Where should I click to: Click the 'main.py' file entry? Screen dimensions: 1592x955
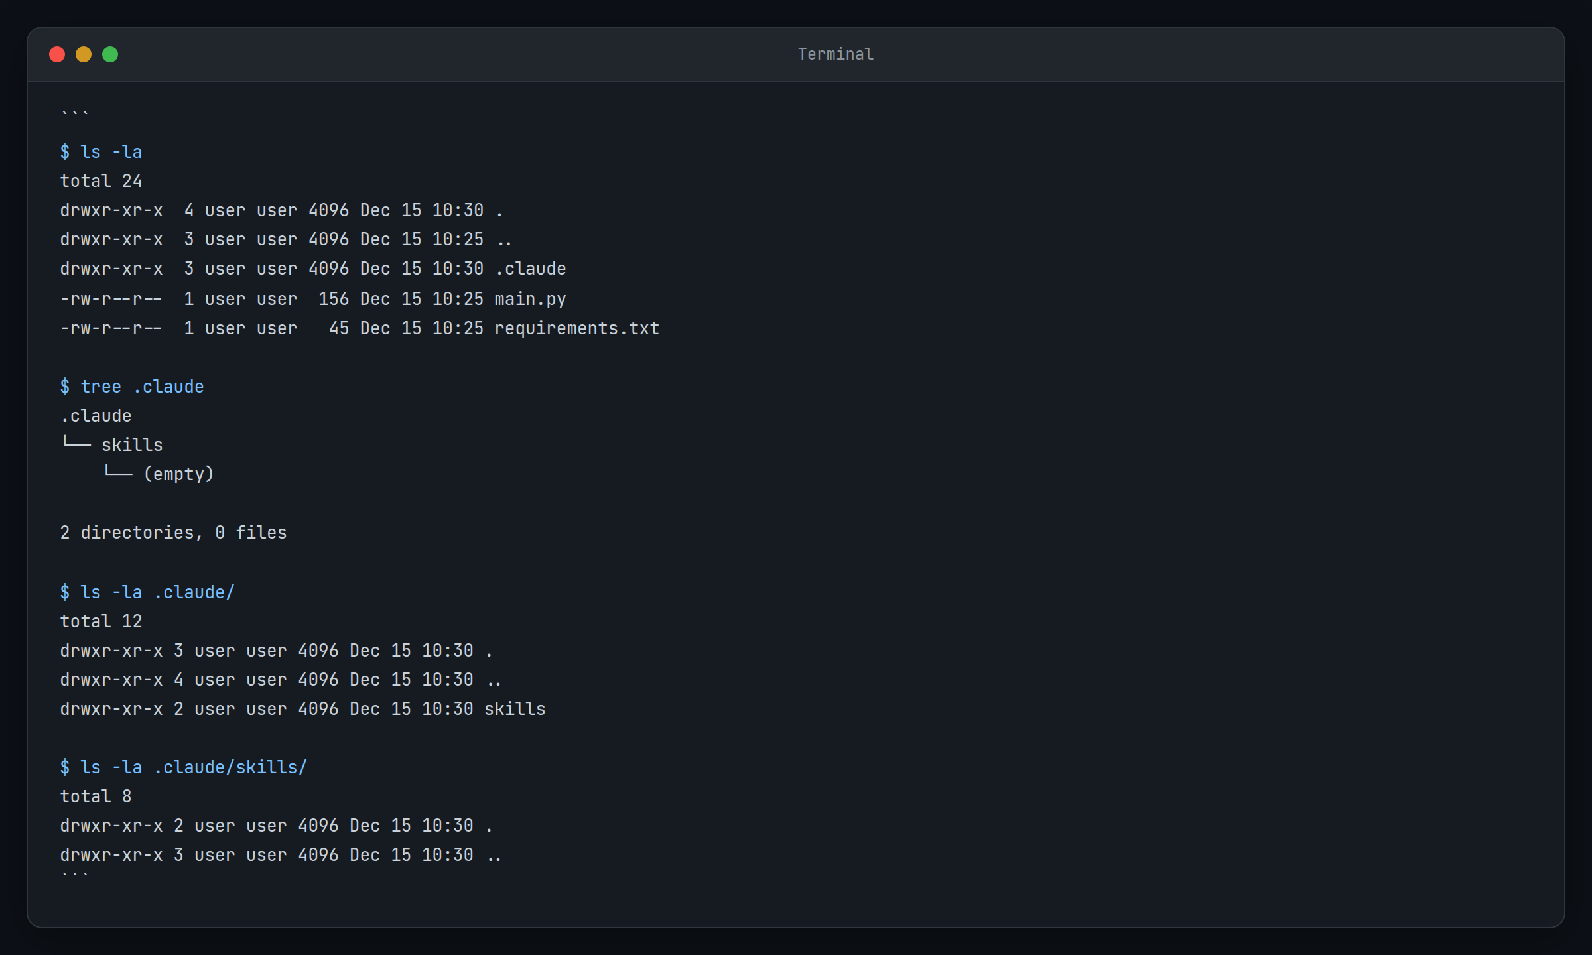[x=530, y=298]
